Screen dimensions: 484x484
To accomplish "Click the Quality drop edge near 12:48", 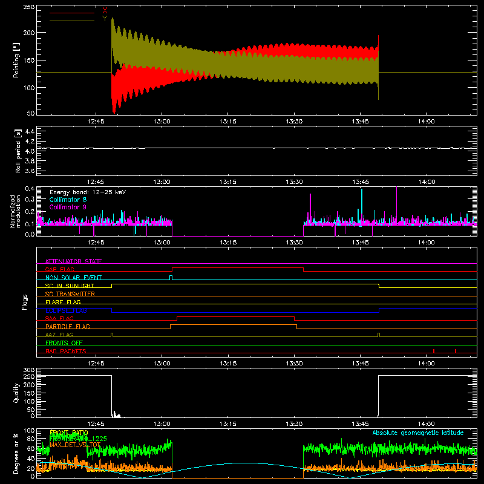I will [x=111, y=396].
